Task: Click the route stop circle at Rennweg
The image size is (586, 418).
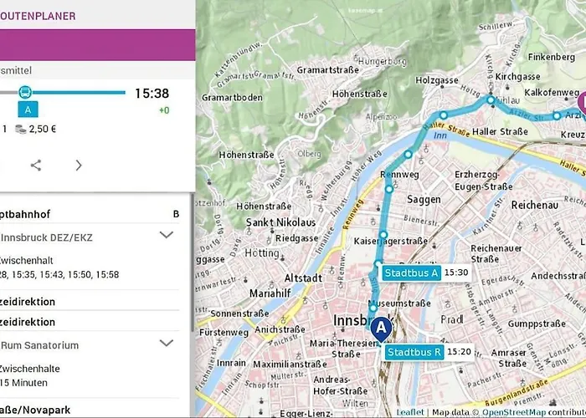Action: click(x=388, y=189)
